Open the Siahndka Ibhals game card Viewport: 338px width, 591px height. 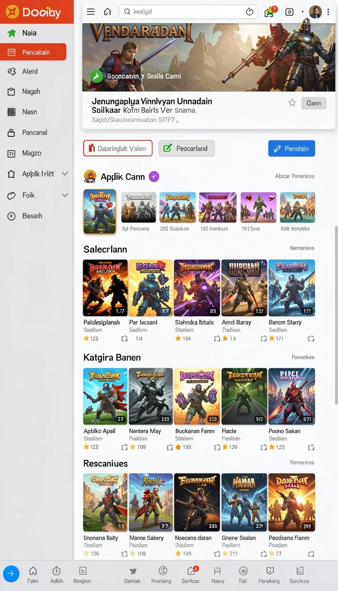click(197, 288)
